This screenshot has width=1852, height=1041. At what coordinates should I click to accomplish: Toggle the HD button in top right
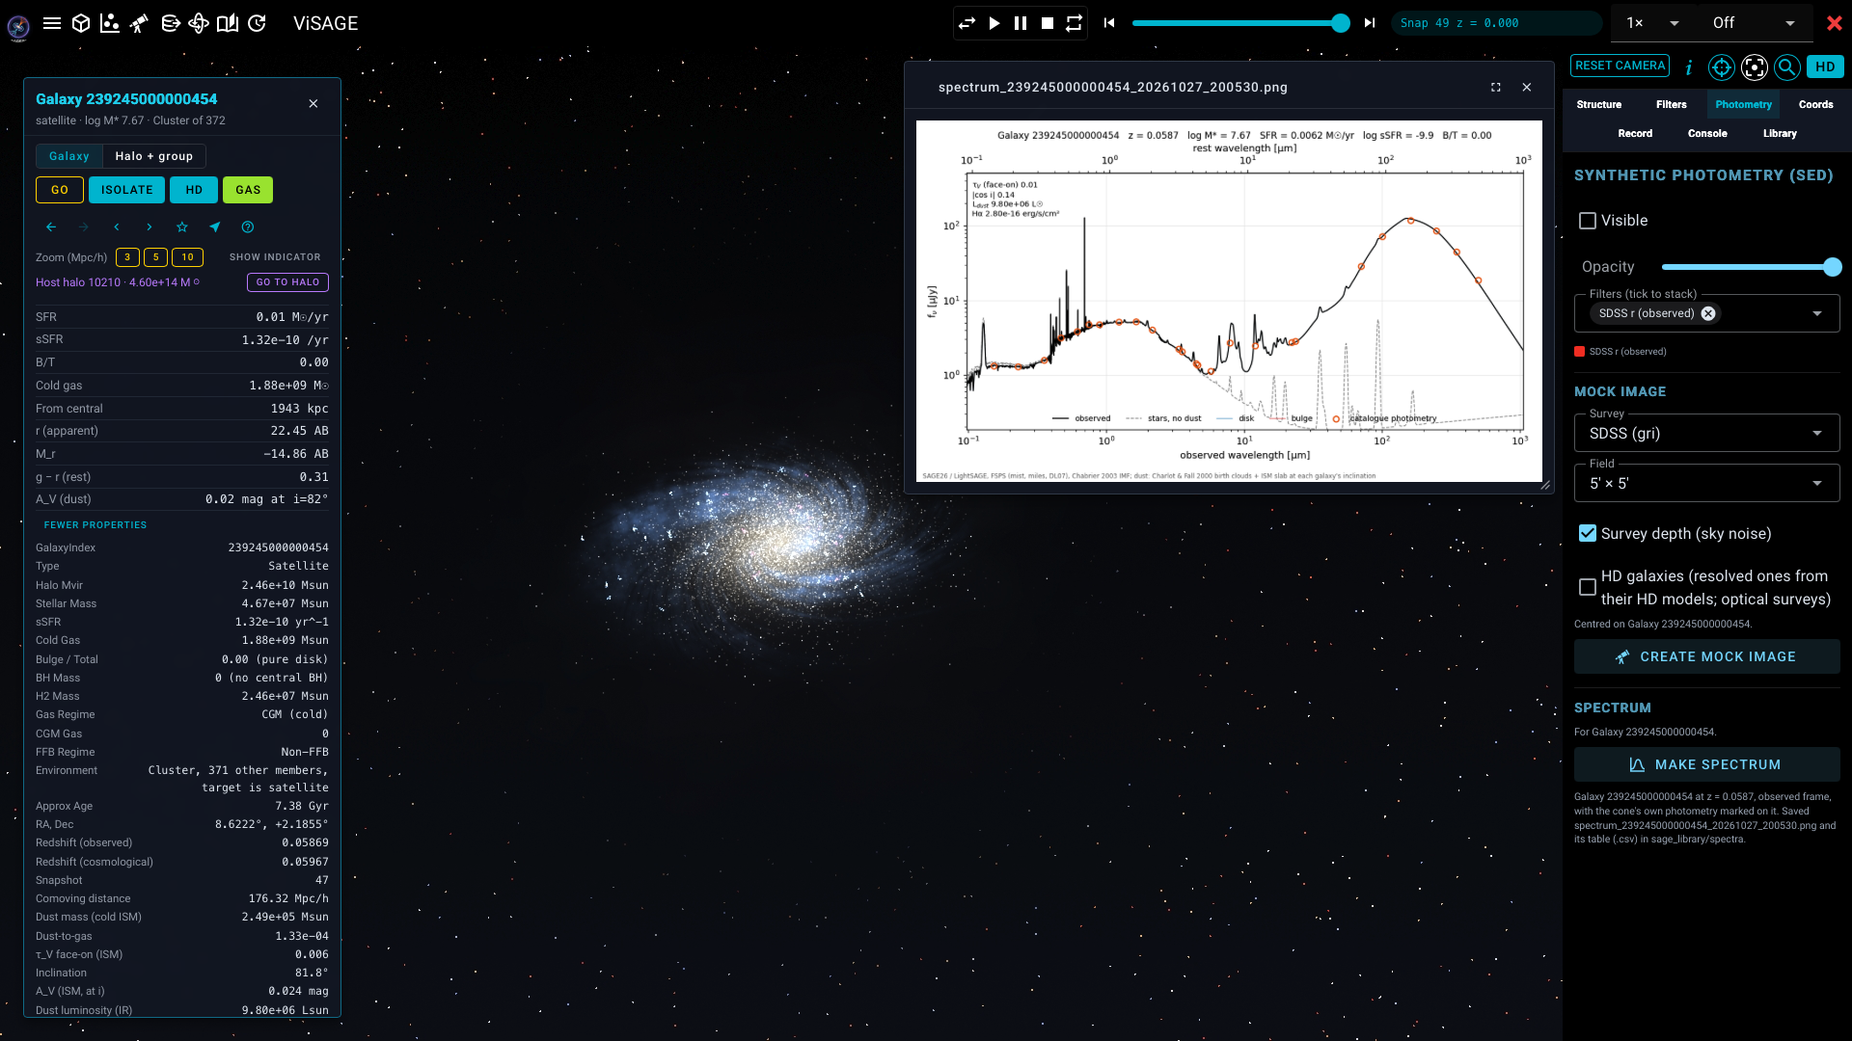pyautogui.click(x=1825, y=67)
